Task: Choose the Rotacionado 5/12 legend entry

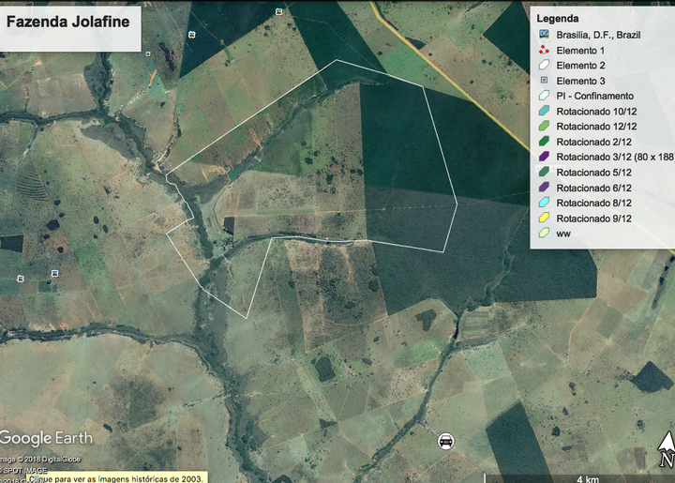Action: coord(592,172)
